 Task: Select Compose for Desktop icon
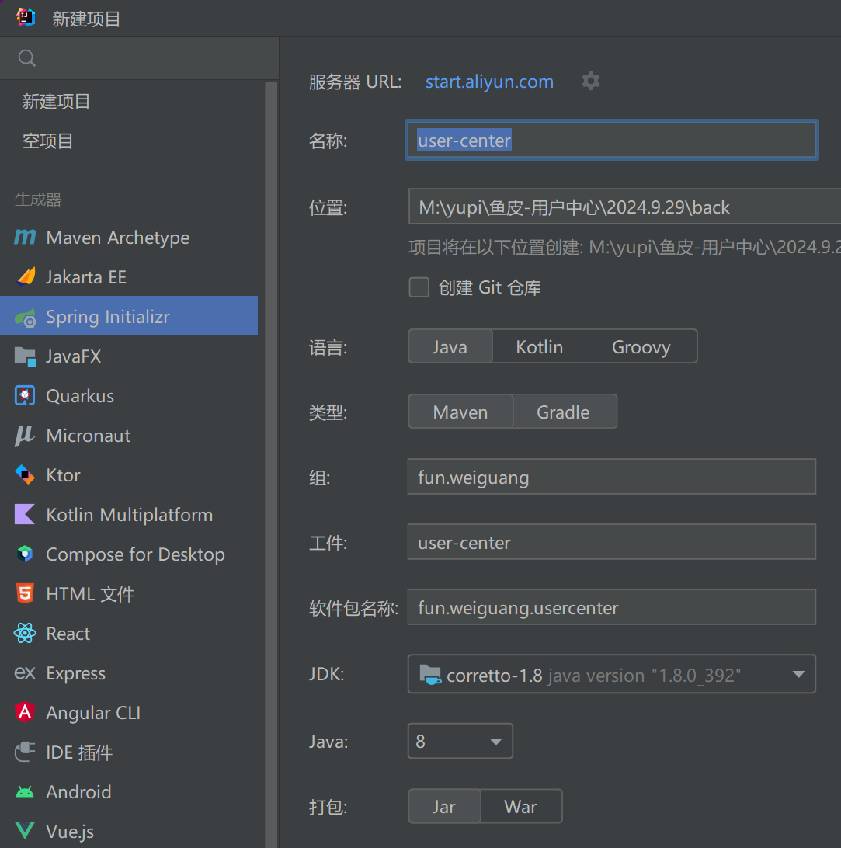[x=25, y=554]
